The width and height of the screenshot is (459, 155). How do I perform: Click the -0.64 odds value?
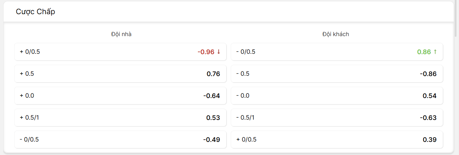click(212, 96)
